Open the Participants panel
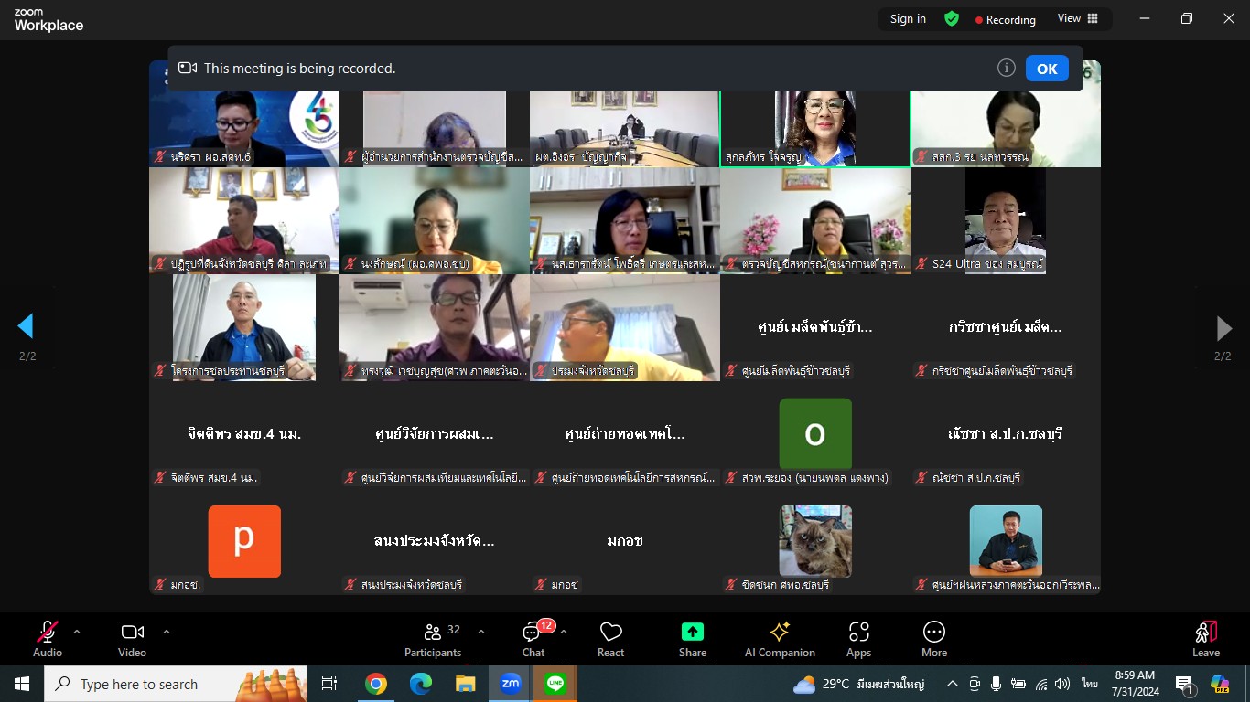 coord(433,638)
